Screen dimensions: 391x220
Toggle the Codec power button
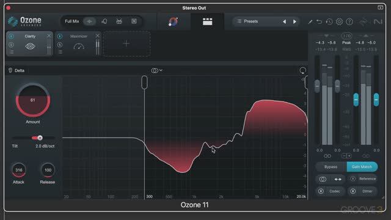(x=321, y=191)
